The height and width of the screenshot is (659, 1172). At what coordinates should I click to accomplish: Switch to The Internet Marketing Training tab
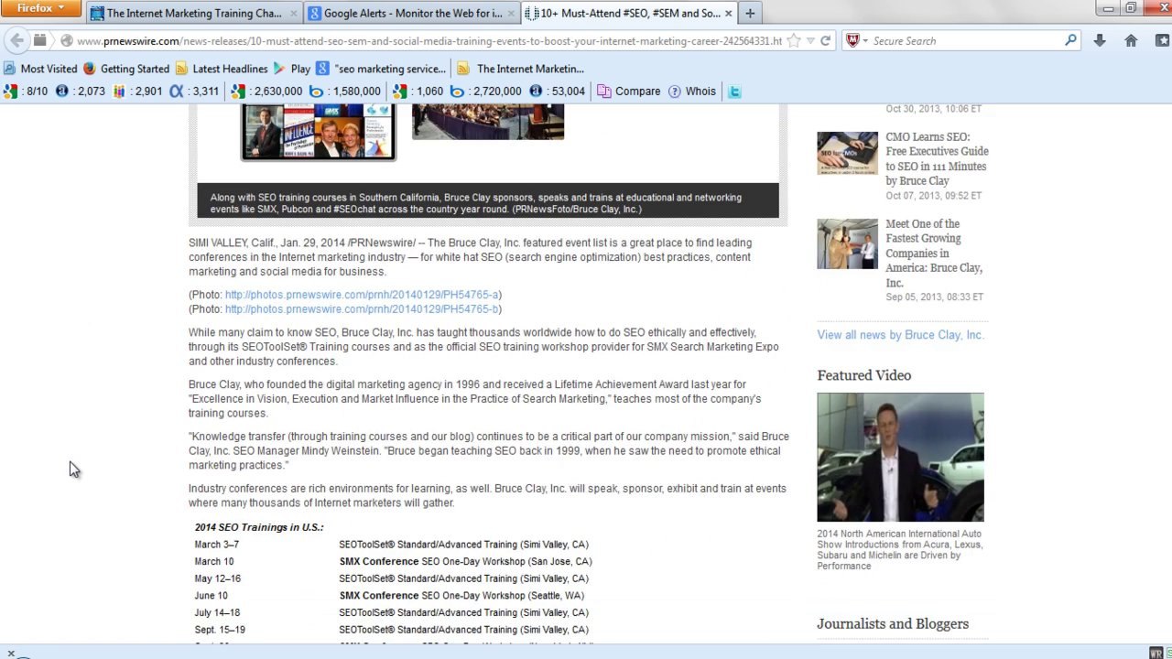(x=194, y=13)
